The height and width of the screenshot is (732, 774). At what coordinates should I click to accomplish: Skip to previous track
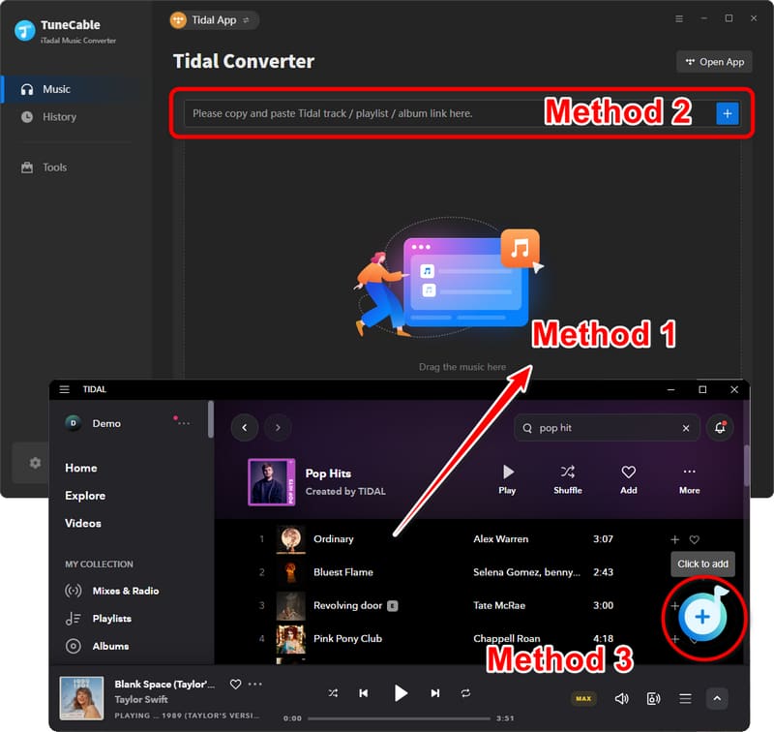pyautogui.click(x=364, y=693)
